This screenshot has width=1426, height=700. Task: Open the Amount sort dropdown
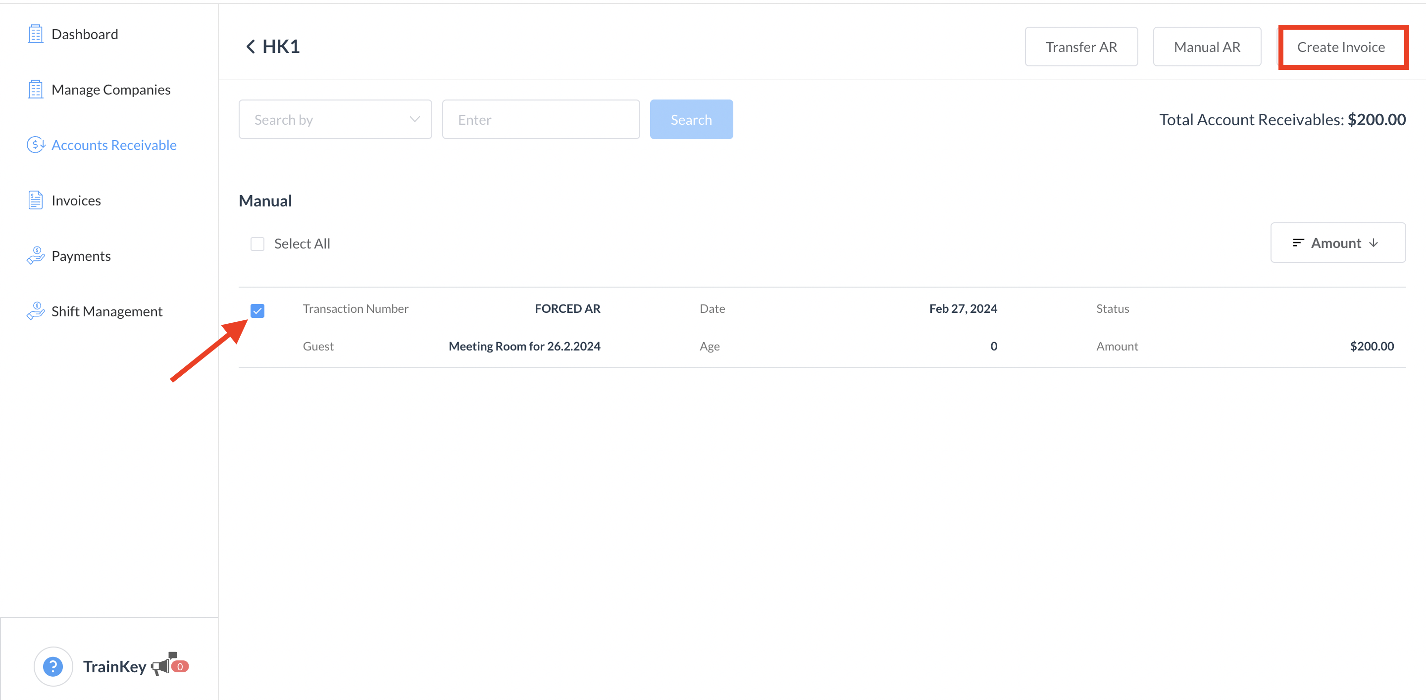pos(1337,243)
